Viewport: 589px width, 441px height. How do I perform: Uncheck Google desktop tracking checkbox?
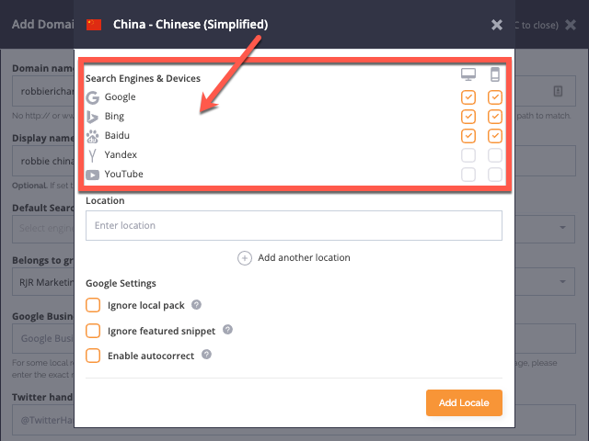(468, 97)
